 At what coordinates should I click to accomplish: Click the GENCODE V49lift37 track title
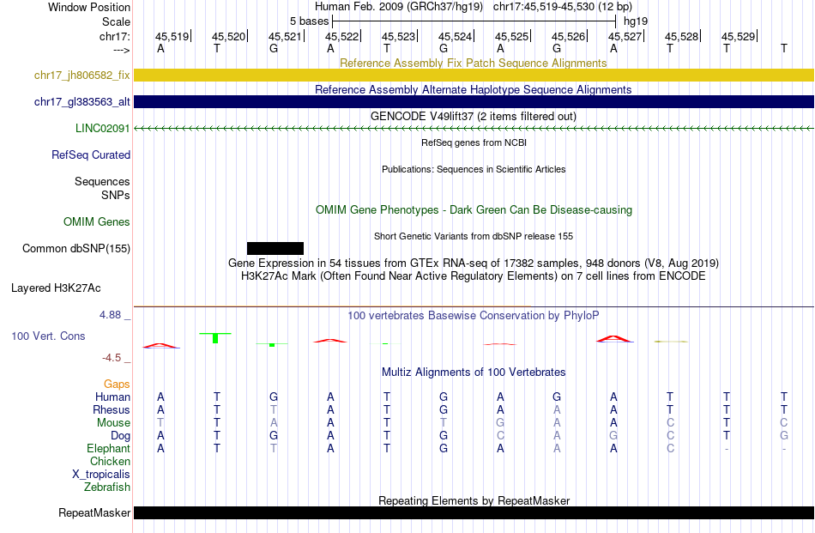pos(474,116)
